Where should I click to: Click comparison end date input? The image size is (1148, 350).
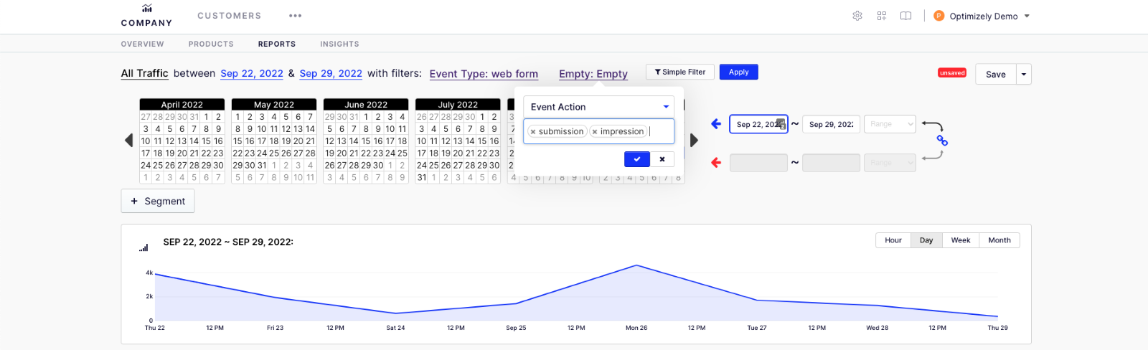coord(831,163)
